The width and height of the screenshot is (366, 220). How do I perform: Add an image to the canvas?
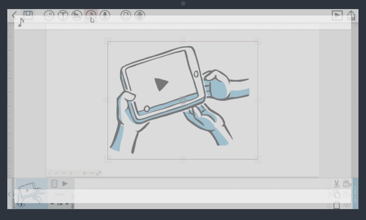point(49,15)
